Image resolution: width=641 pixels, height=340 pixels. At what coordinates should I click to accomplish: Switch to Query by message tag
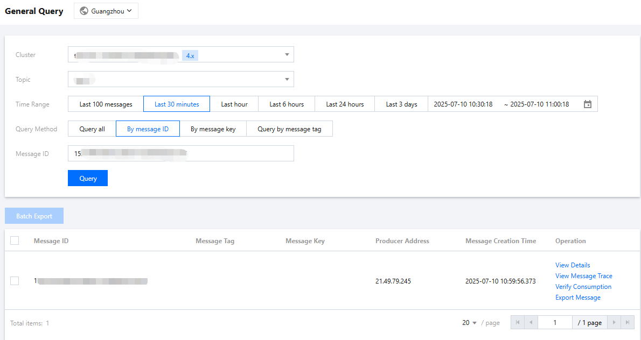[x=289, y=129]
